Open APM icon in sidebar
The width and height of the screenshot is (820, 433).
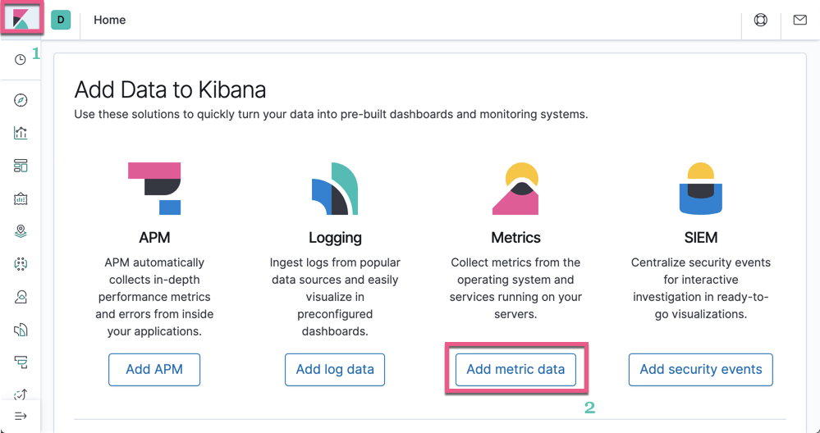pyautogui.click(x=21, y=362)
